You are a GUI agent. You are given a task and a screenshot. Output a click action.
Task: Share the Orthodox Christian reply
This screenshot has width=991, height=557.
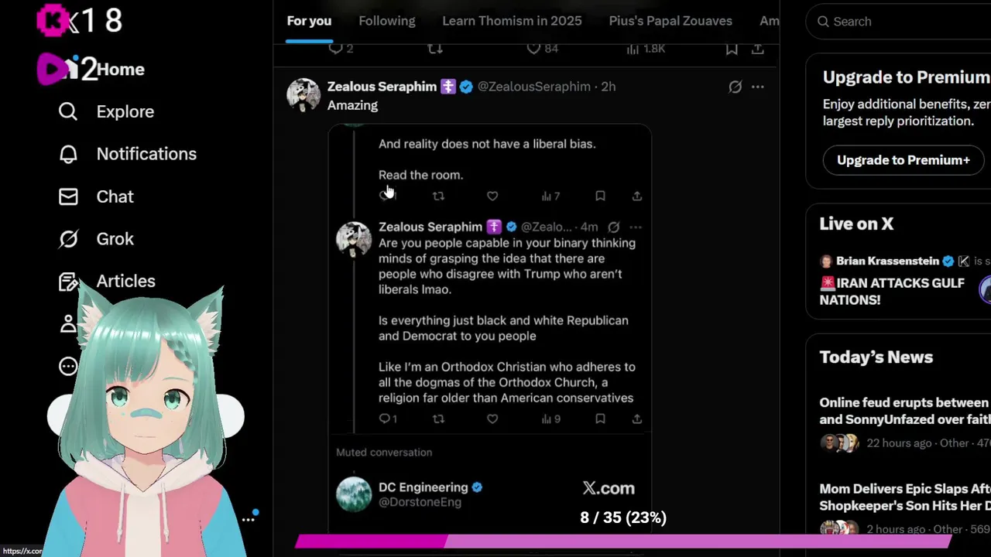637,419
